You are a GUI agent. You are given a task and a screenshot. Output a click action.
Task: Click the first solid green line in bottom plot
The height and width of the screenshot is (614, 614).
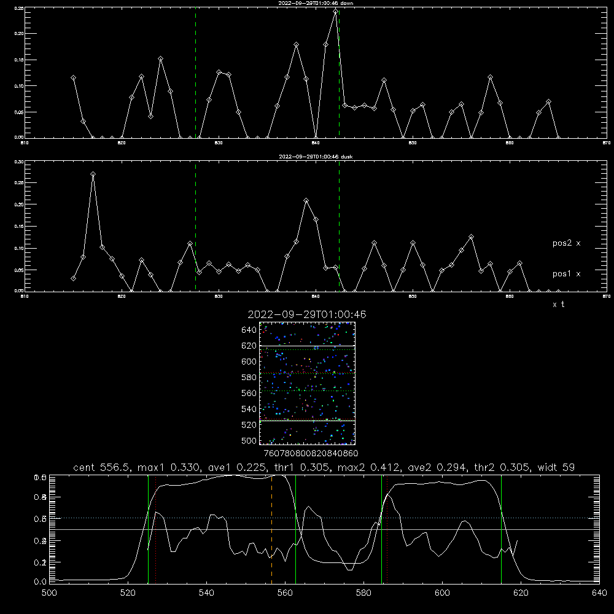coord(148,529)
